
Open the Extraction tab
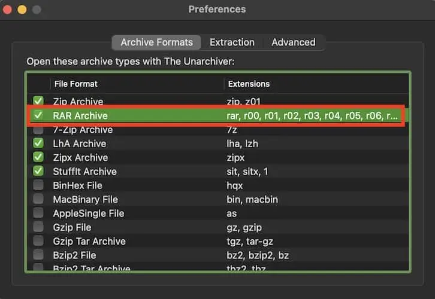pos(232,42)
